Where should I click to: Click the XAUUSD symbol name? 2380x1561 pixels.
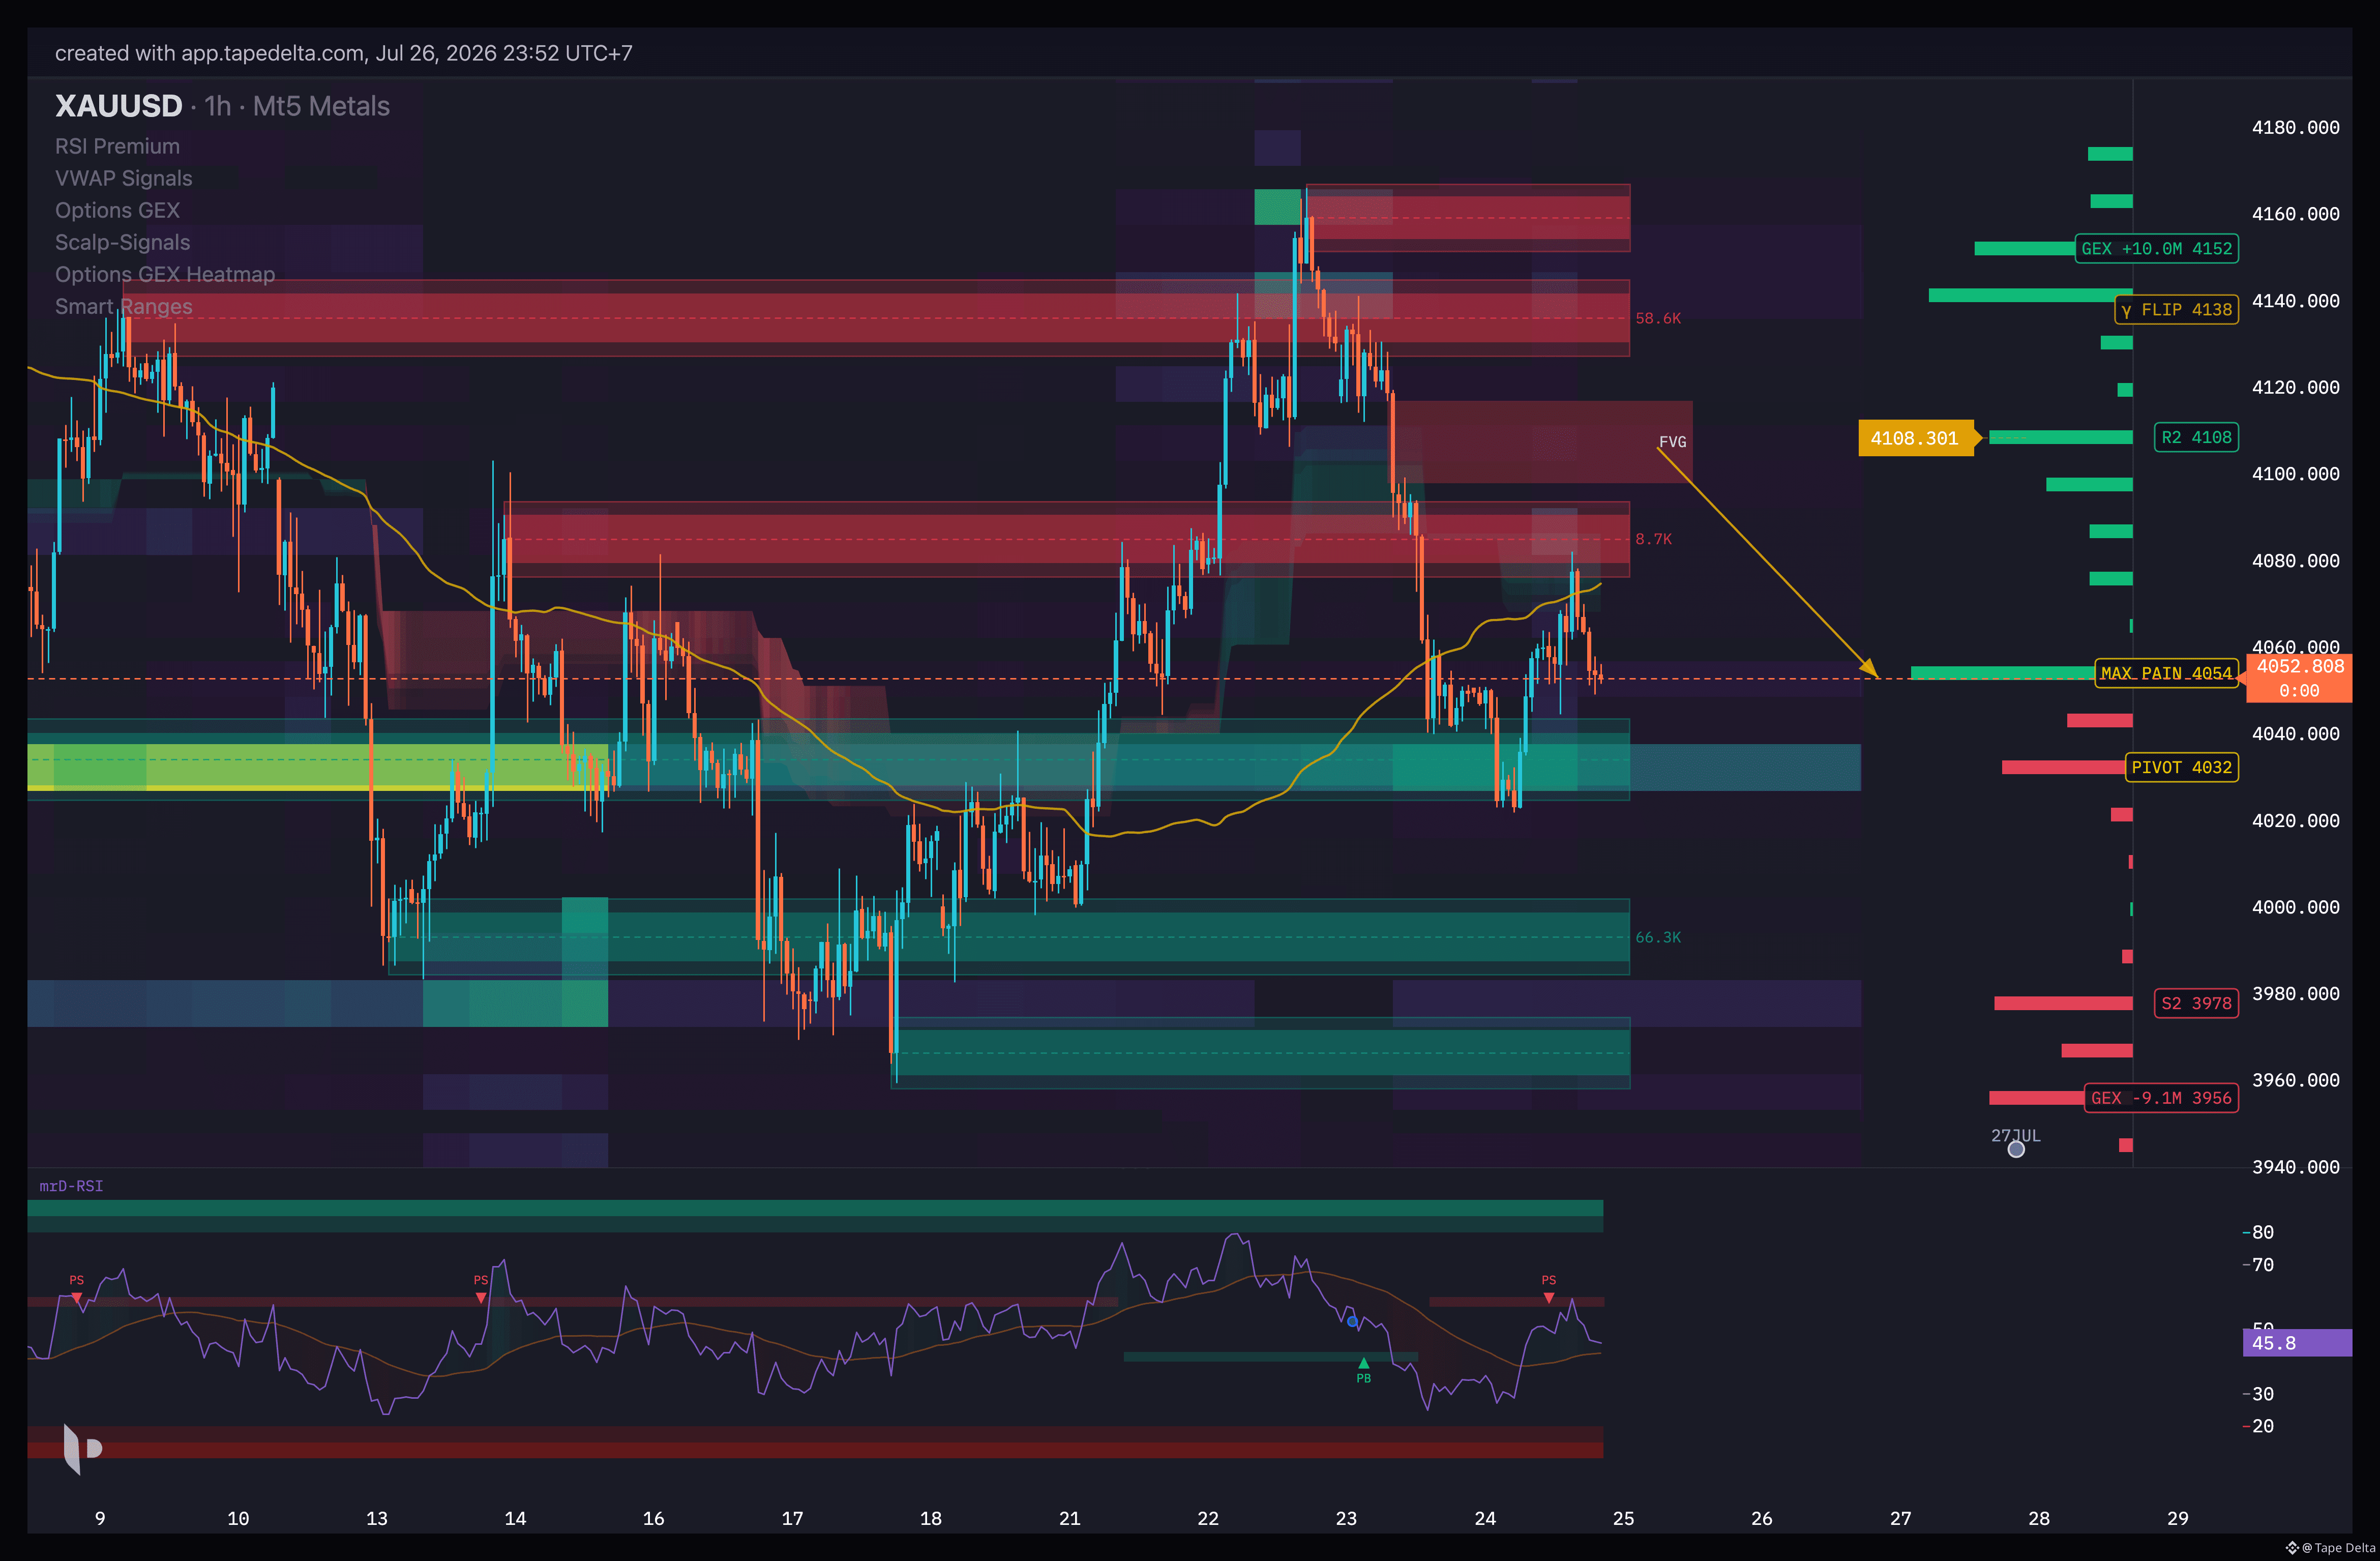coord(119,106)
